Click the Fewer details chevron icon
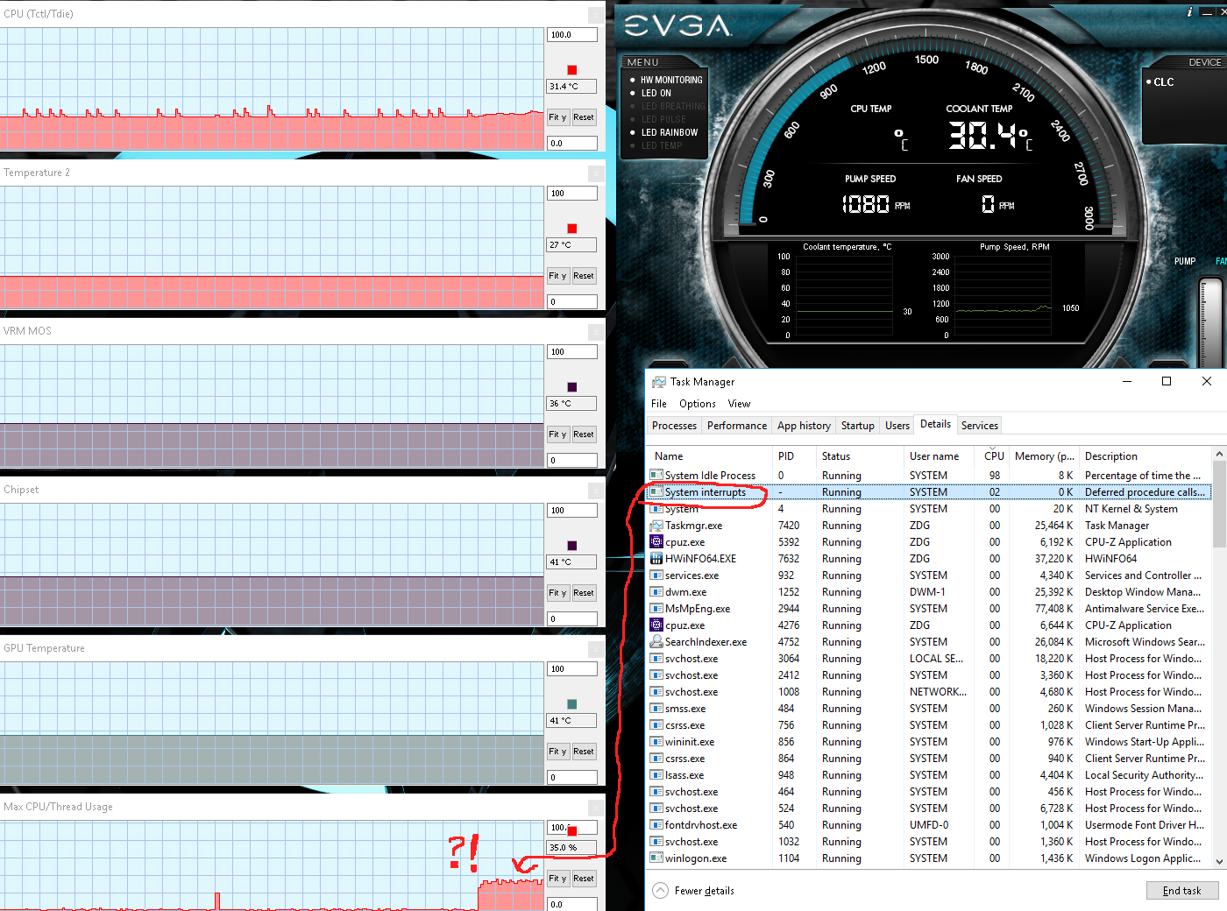The width and height of the screenshot is (1227, 911). 660,891
